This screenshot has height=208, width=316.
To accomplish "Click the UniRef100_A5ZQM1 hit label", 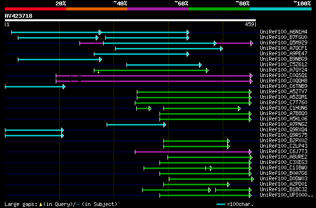I will point(283,97).
